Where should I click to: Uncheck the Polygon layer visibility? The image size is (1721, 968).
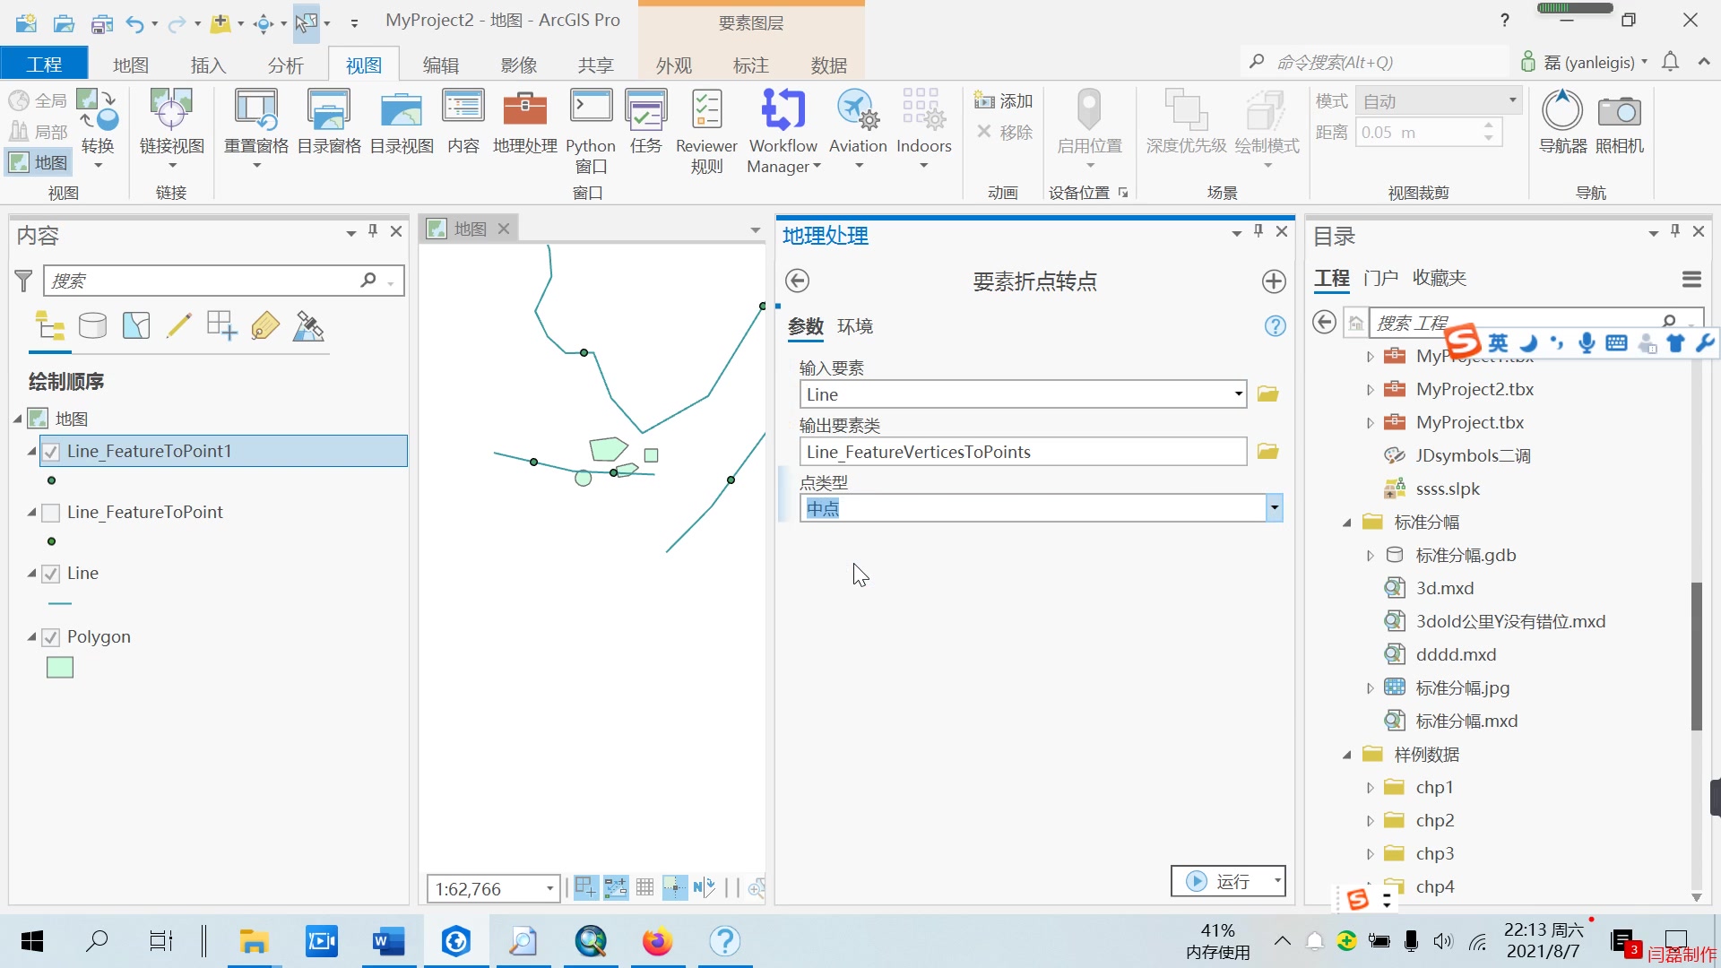click(x=51, y=637)
